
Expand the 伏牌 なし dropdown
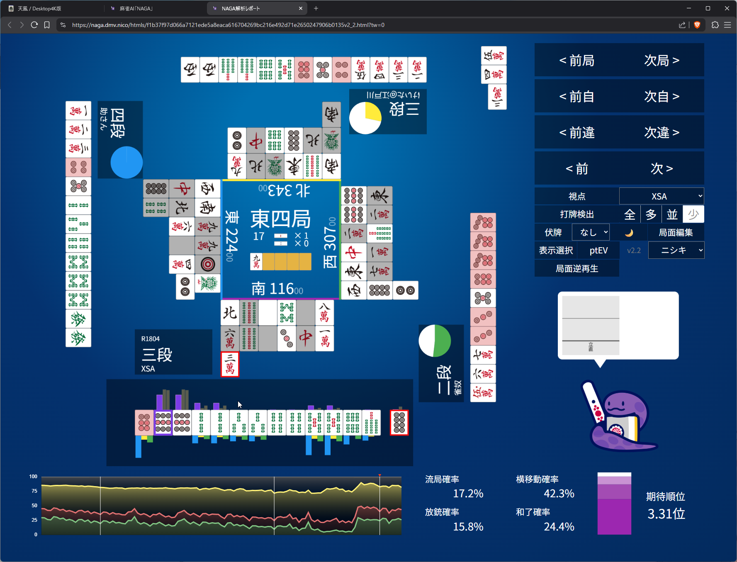pos(591,233)
